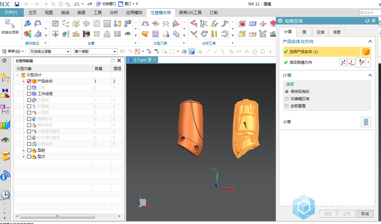Image resolution: width=381 pixels, height=224 pixels.
Task: Uncheck the 产品实体 checkbox in tree
Action: [29, 81]
